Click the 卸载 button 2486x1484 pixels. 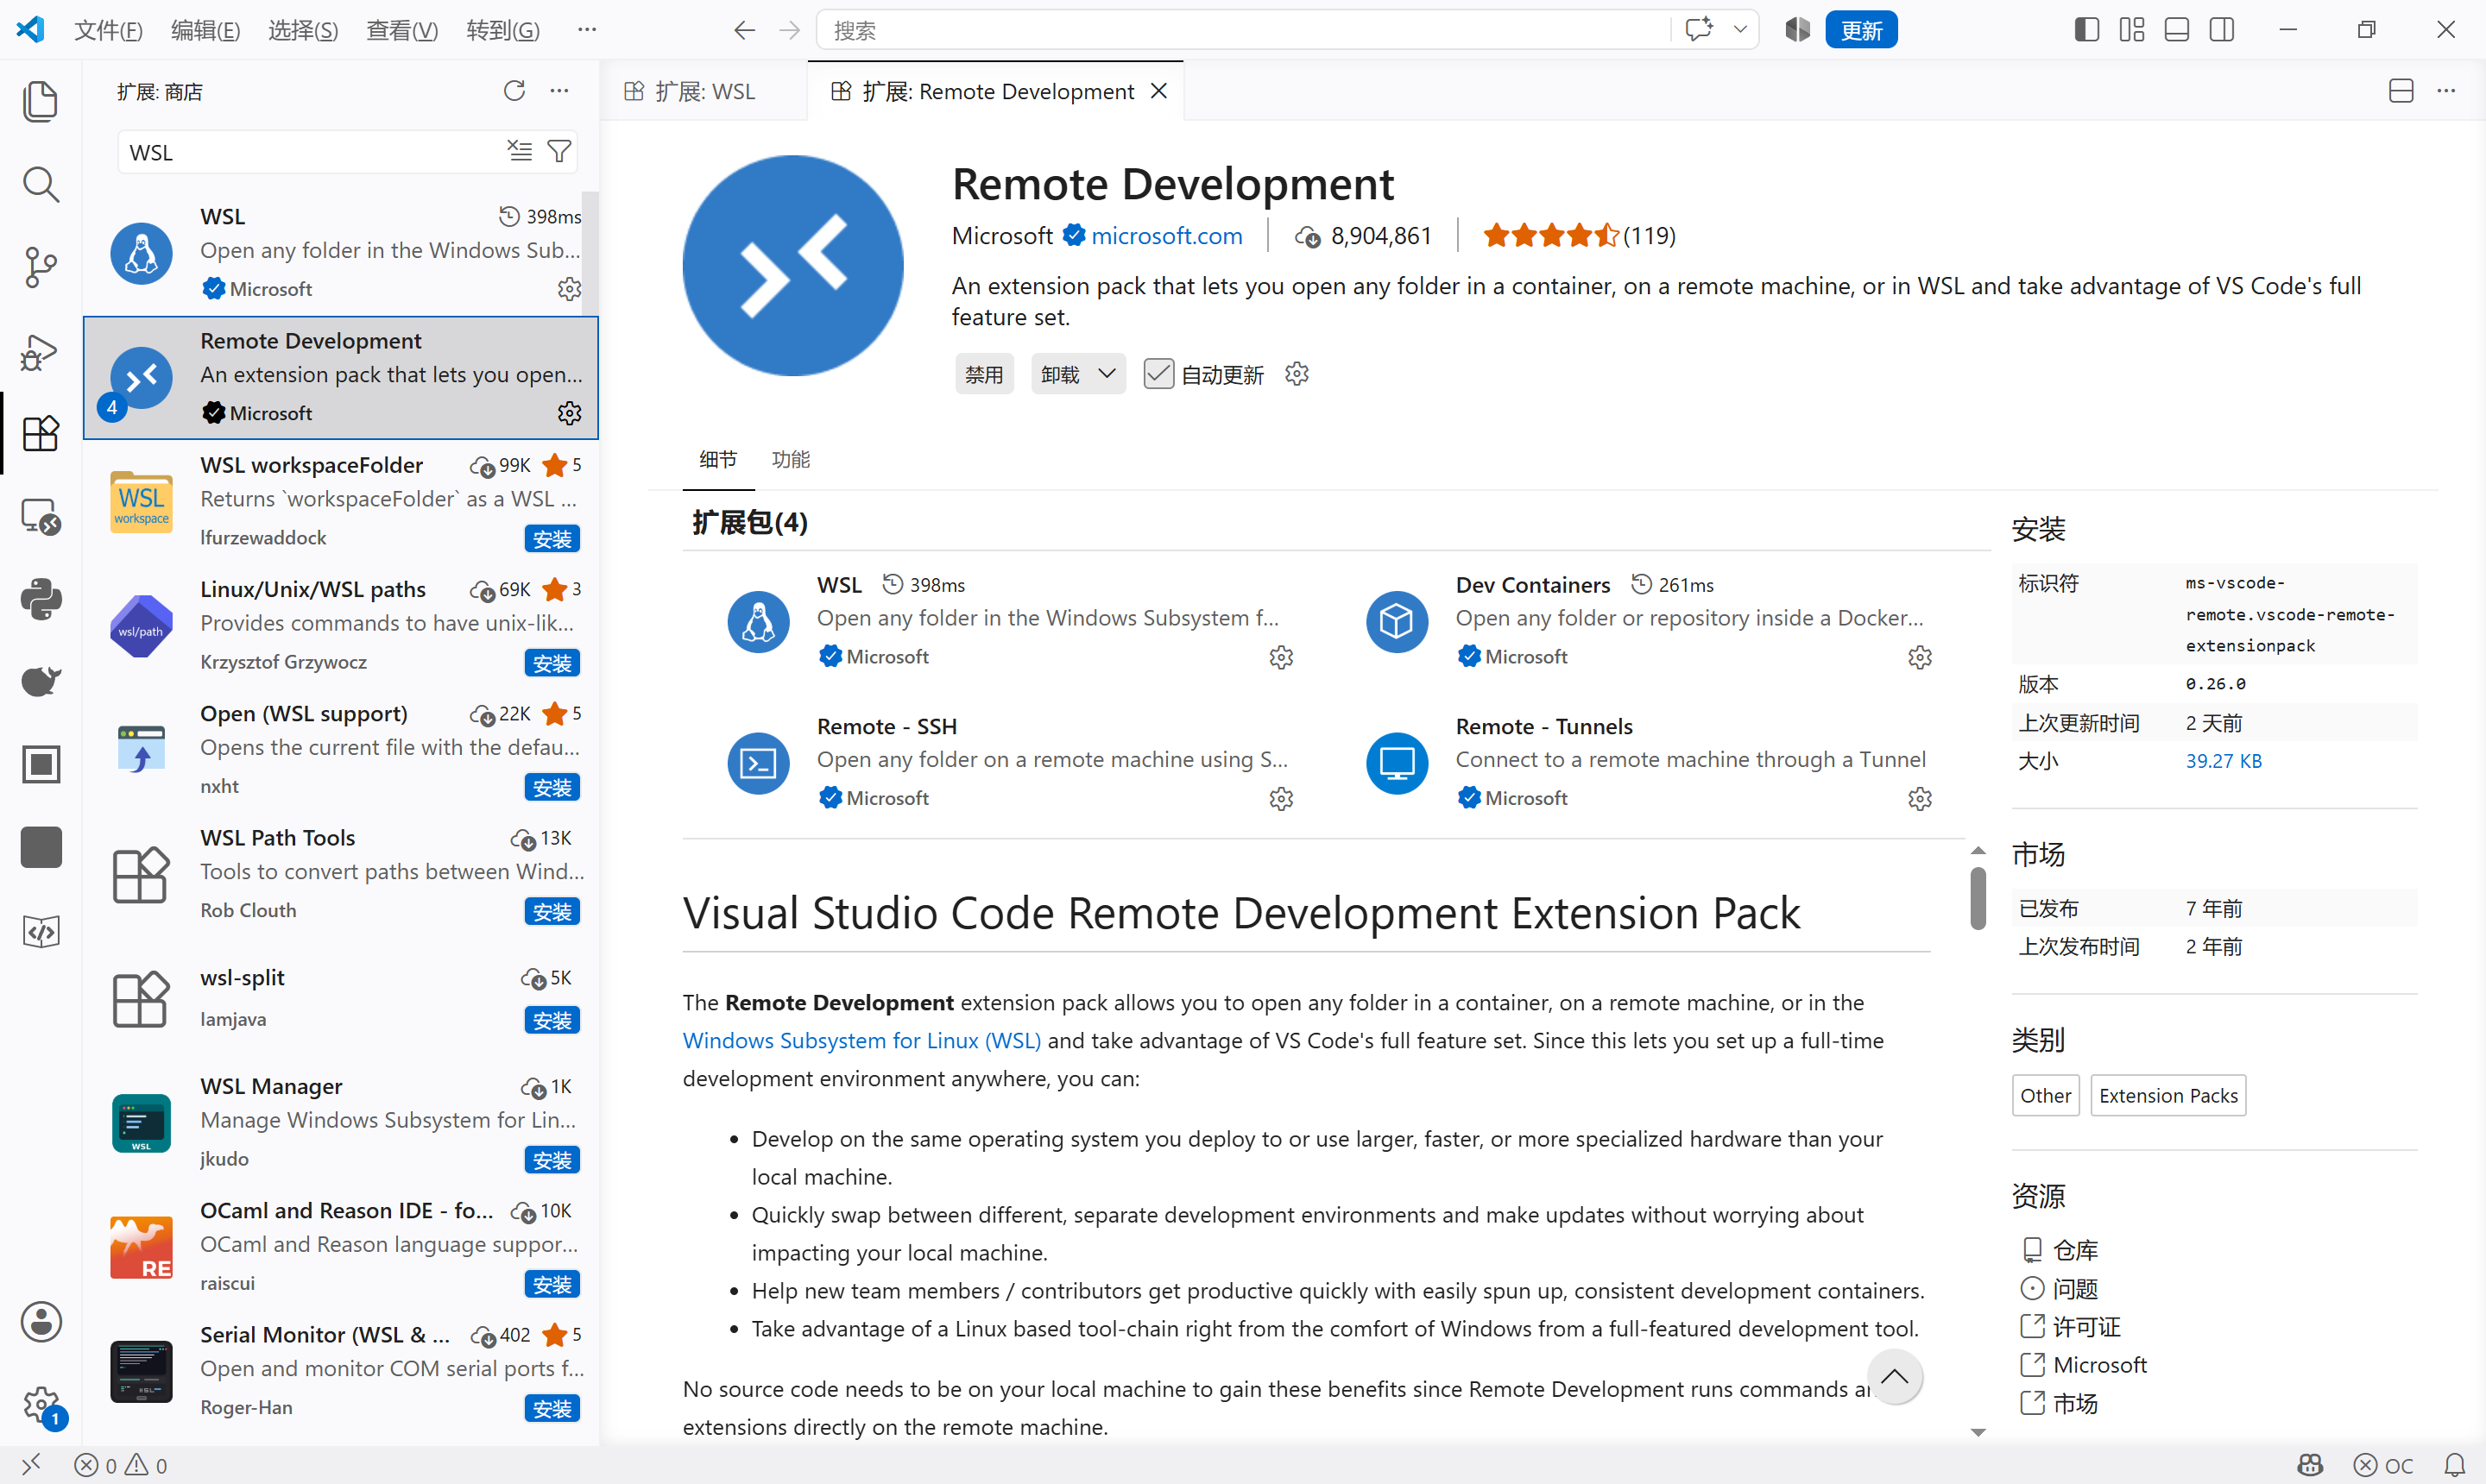click(1059, 374)
